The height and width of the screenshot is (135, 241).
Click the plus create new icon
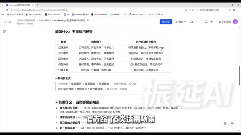pyautogui.click(x=212, y=22)
